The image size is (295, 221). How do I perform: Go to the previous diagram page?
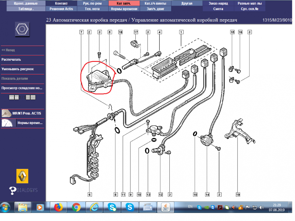click(17, 97)
